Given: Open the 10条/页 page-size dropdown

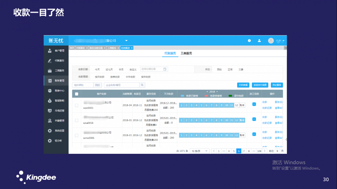Looking at the screenshot, I should [199, 151].
